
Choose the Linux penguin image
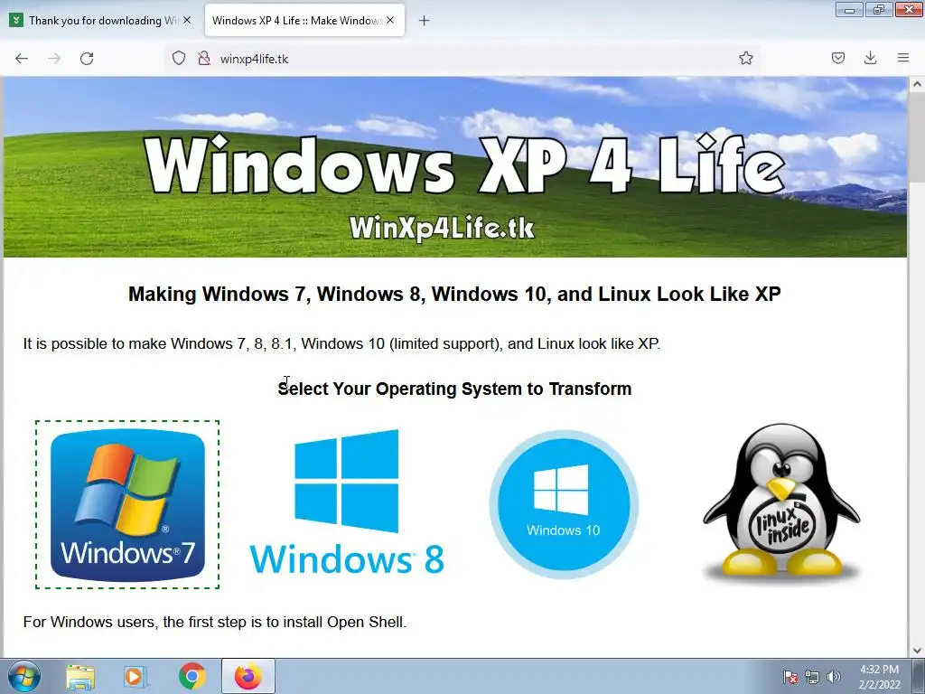click(x=781, y=503)
